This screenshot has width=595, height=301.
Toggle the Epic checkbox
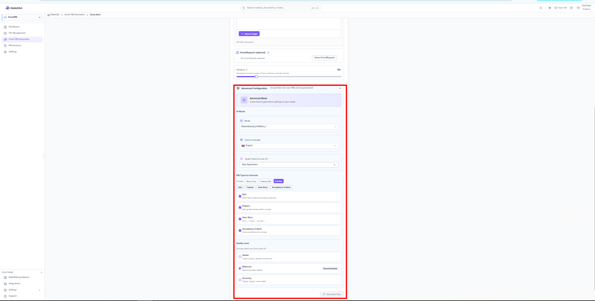[x=240, y=196]
